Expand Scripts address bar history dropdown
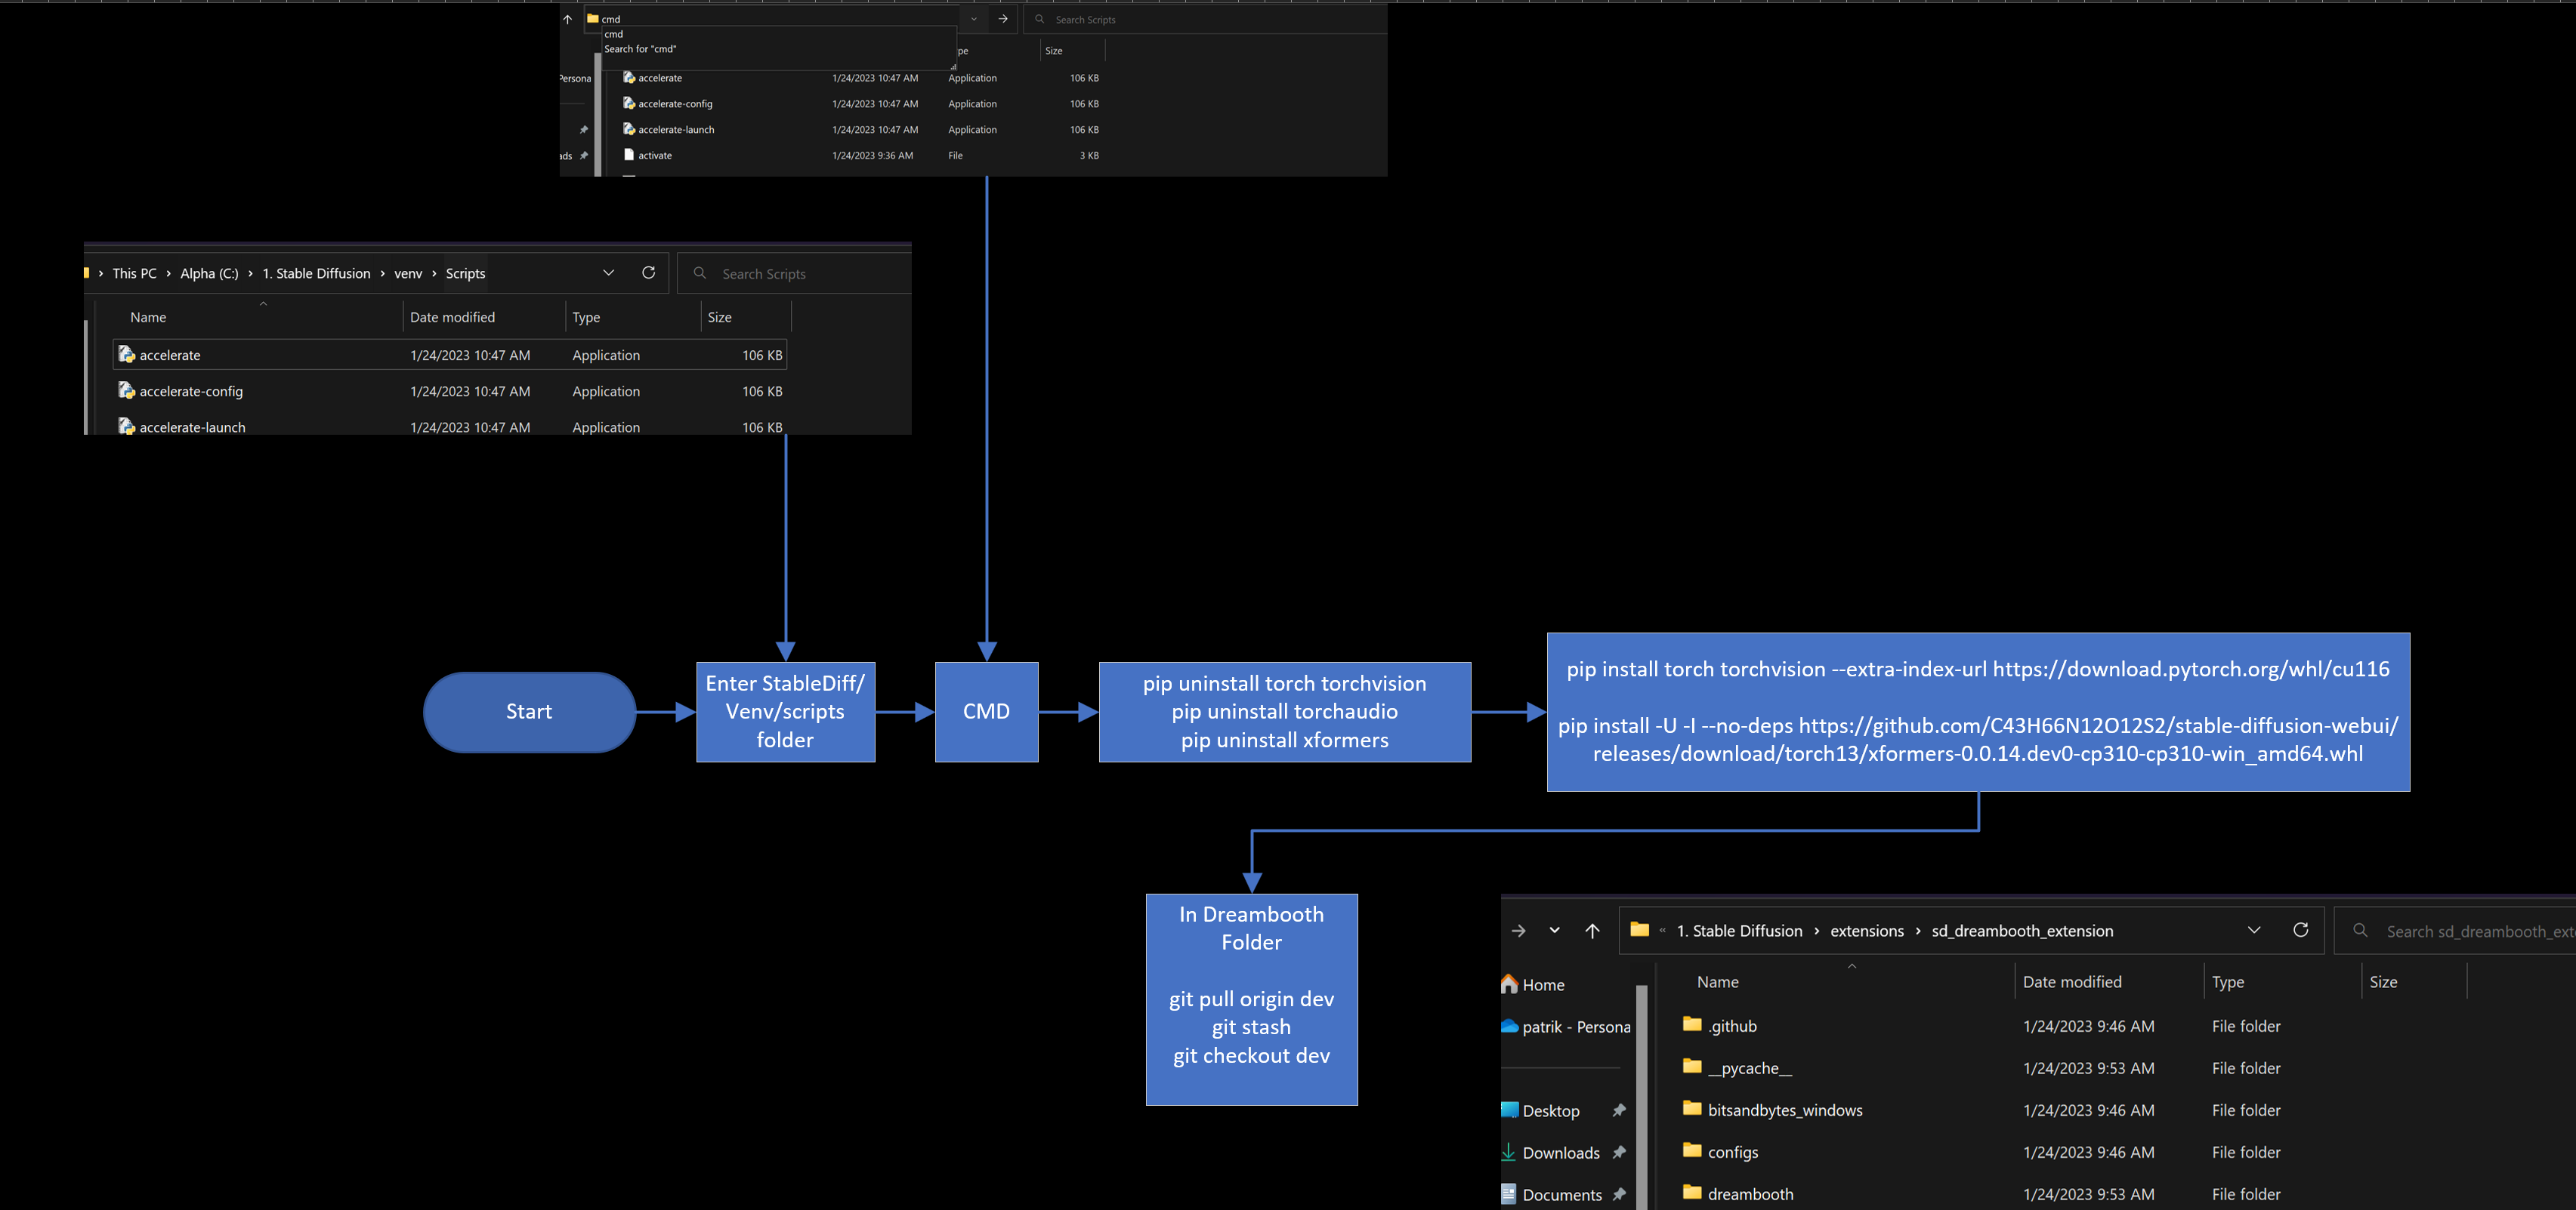The height and width of the screenshot is (1210, 2576). coord(608,272)
